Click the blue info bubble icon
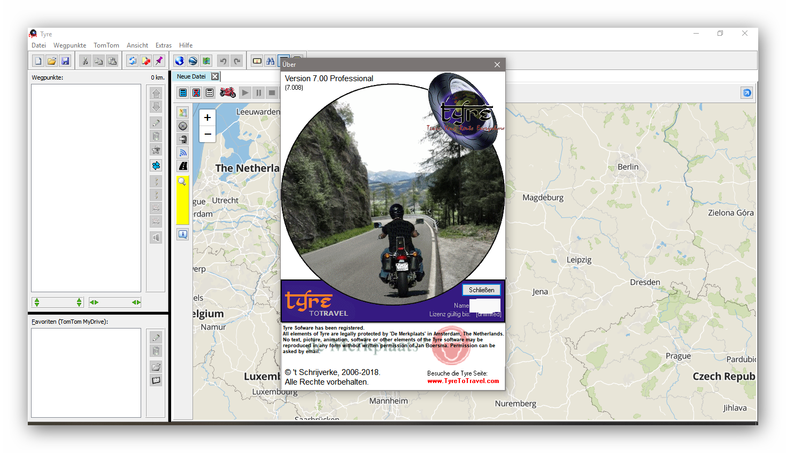This screenshot has width=786, height=453. click(x=183, y=234)
